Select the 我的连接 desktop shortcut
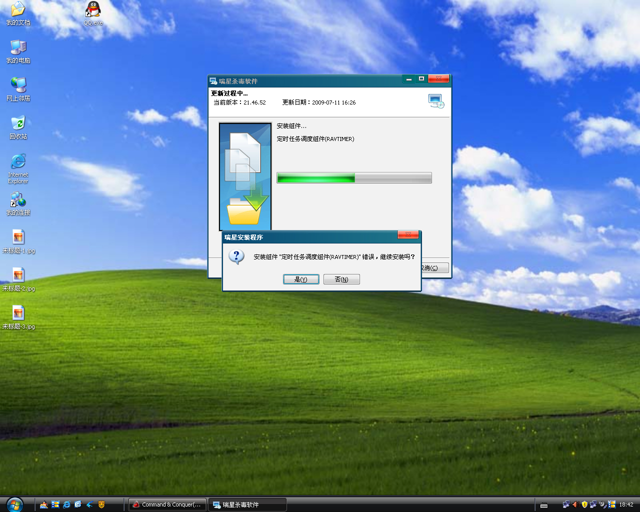This screenshot has width=640, height=512. point(18,203)
